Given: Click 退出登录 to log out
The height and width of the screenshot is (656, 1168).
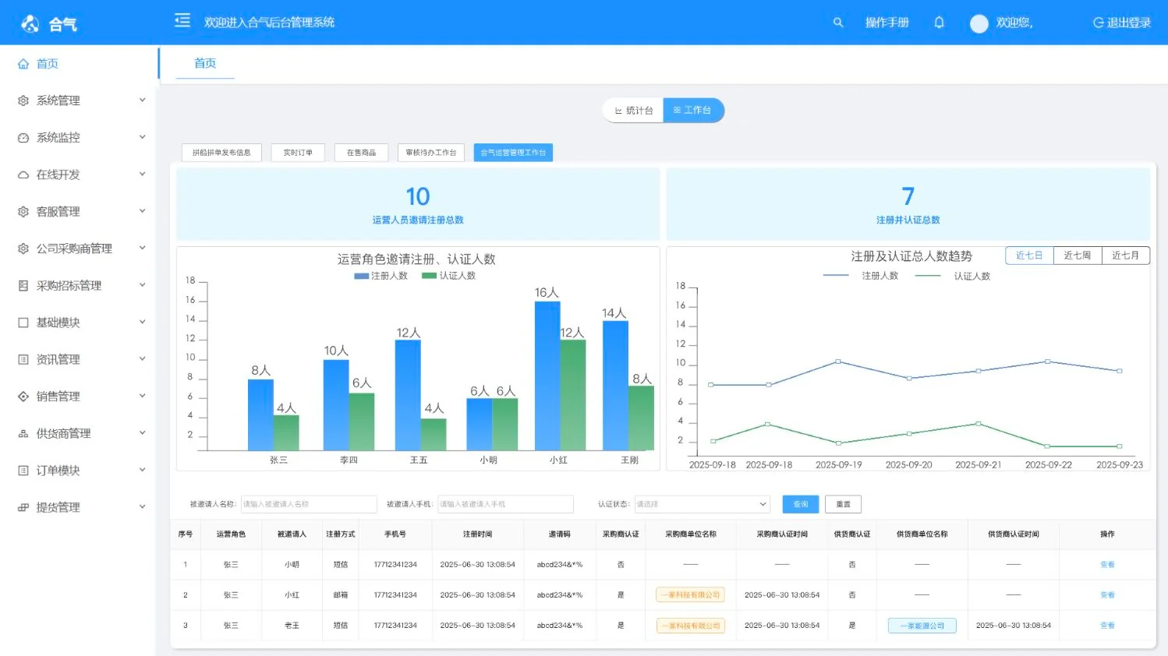Looking at the screenshot, I should click(1122, 23).
